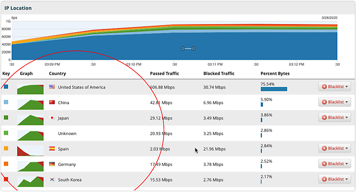Image resolution: width=356 pixels, height=192 pixels.
Task: Click the South Korea flag icon
Action: point(52,179)
